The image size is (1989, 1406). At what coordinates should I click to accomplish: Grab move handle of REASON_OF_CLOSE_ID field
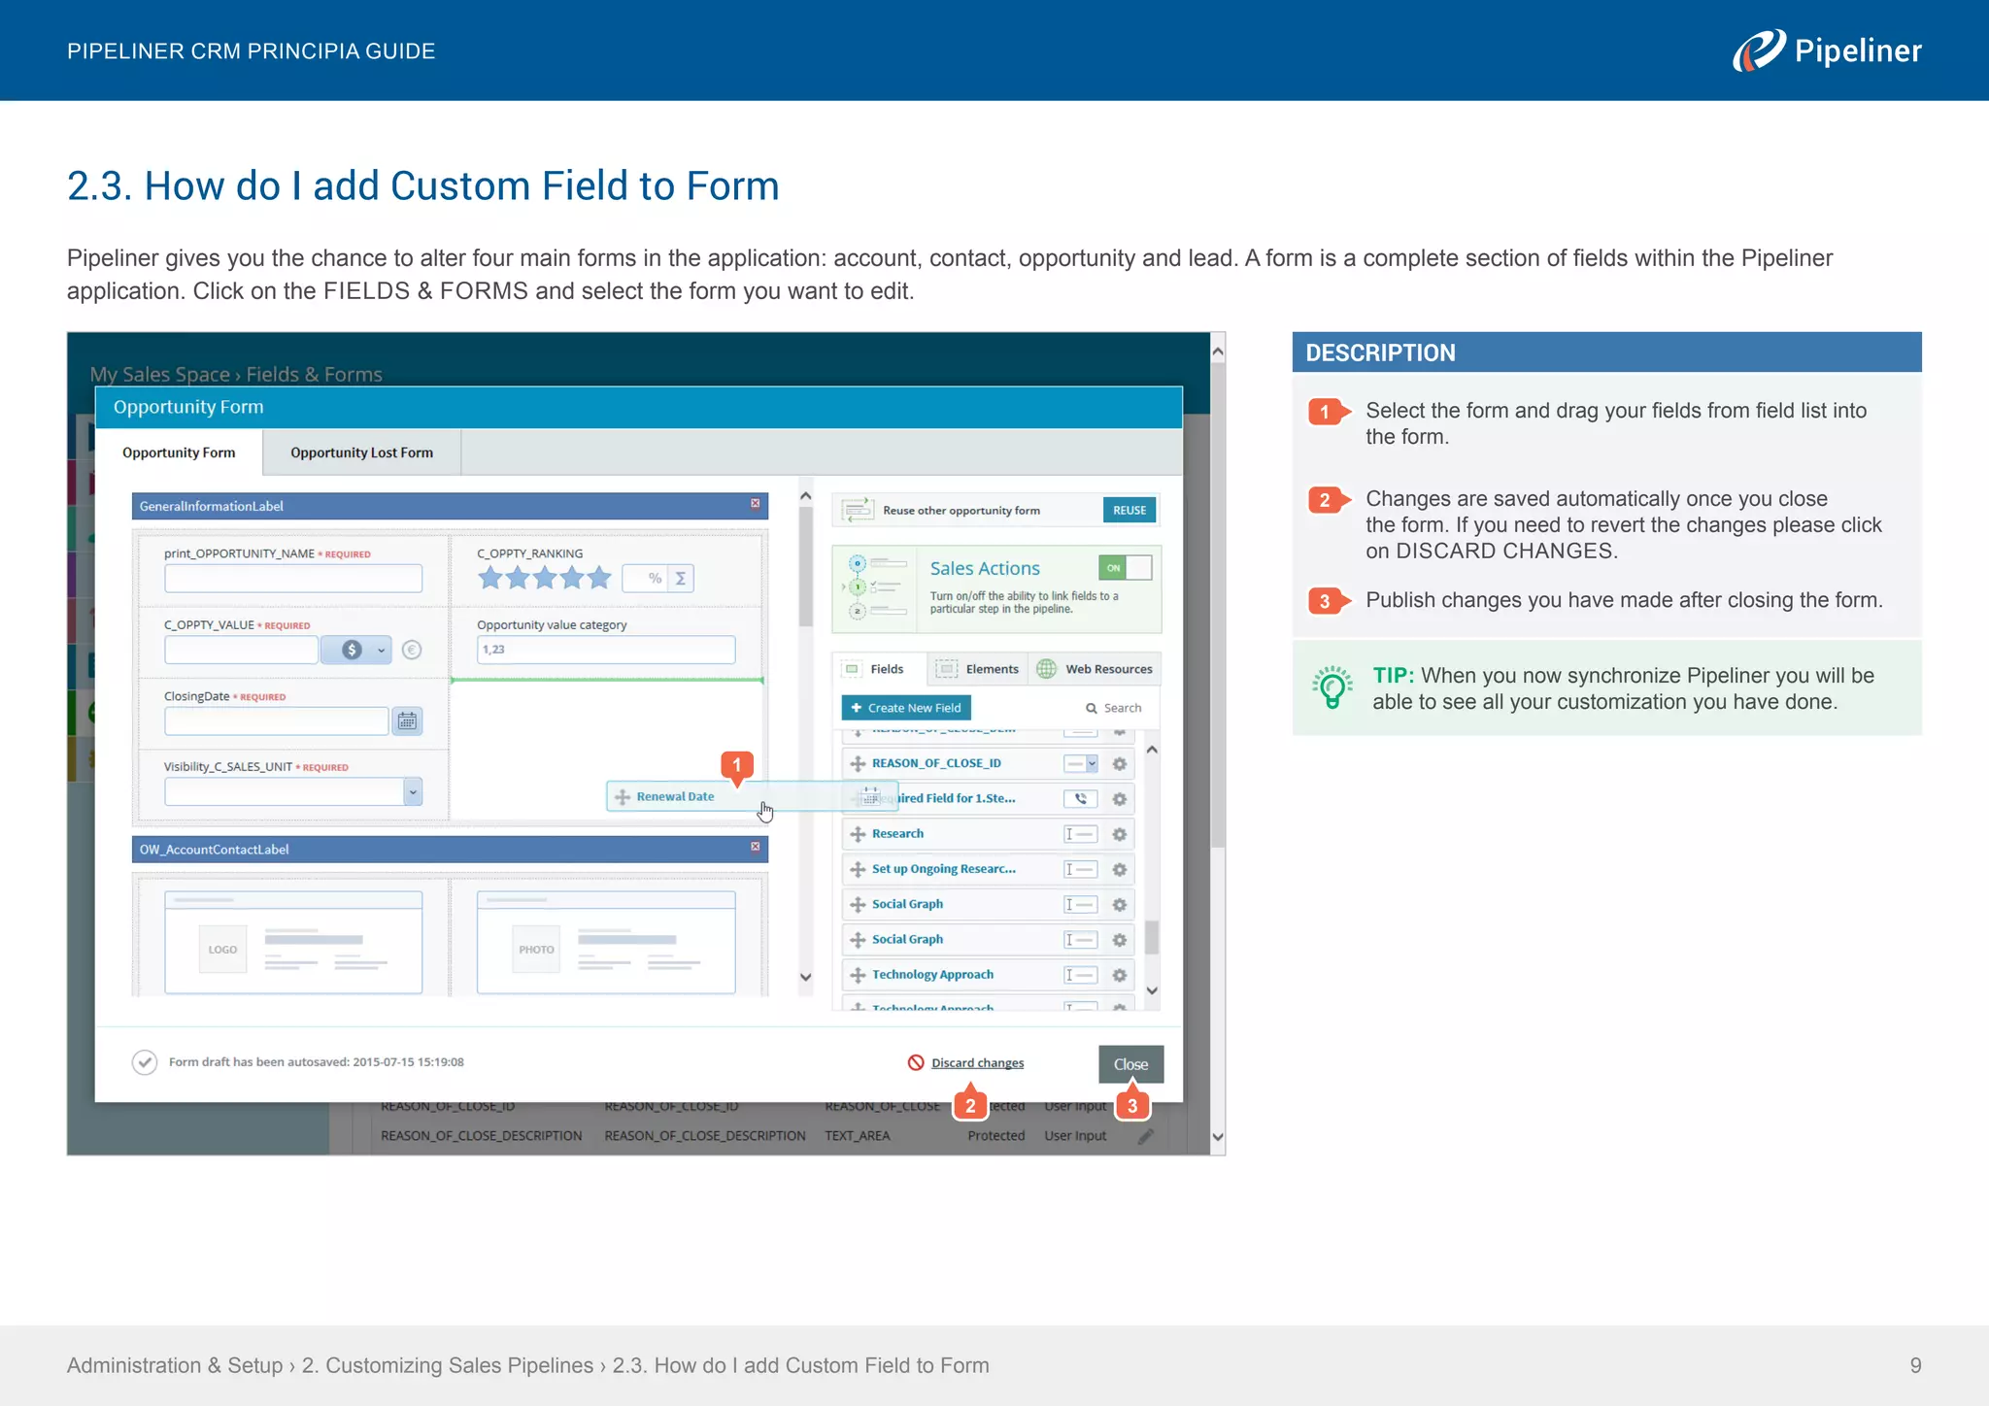click(x=858, y=764)
